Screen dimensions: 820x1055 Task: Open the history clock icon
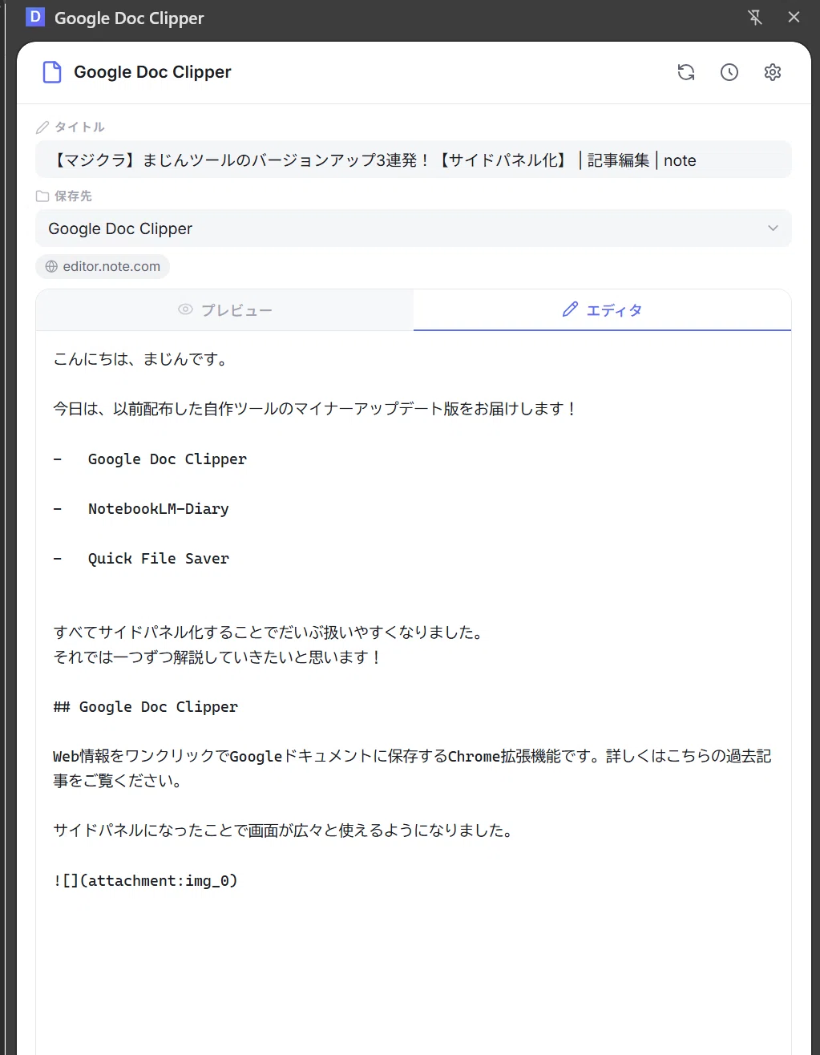point(729,72)
